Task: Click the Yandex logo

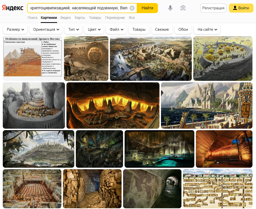Action: click(x=13, y=8)
